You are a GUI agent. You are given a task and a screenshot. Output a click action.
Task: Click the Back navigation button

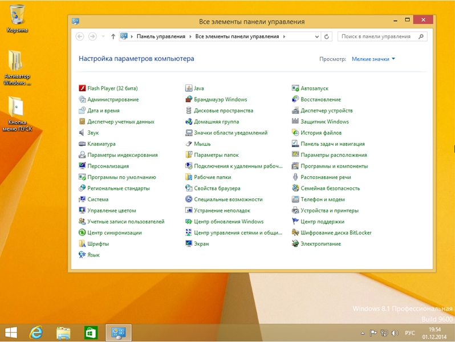pyautogui.click(x=80, y=36)
